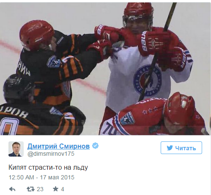Click the РОВ name lettering on black jersey

coord(14,113)
